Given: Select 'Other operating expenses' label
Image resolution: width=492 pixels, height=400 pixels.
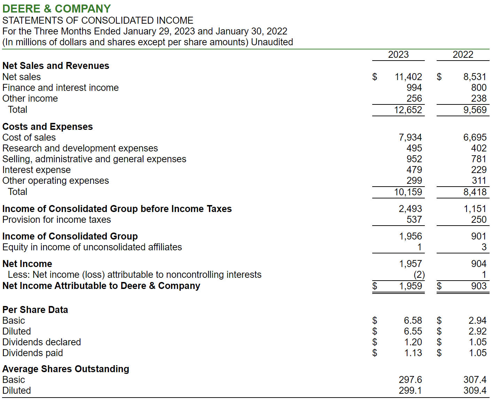Looking at the screenshot, I should click(56, 180).
